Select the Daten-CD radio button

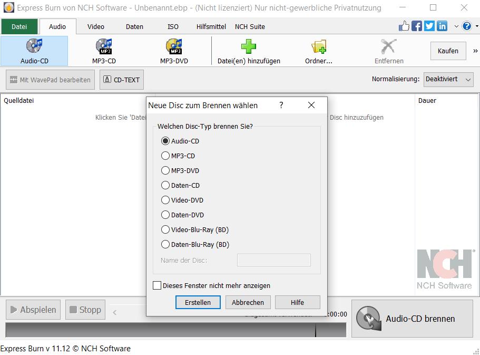click(x=164, y=185)
